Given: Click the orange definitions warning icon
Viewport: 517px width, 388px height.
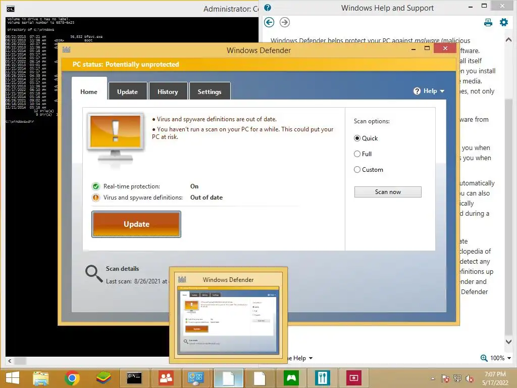Looking at the screenshot, I should [95, 198].
